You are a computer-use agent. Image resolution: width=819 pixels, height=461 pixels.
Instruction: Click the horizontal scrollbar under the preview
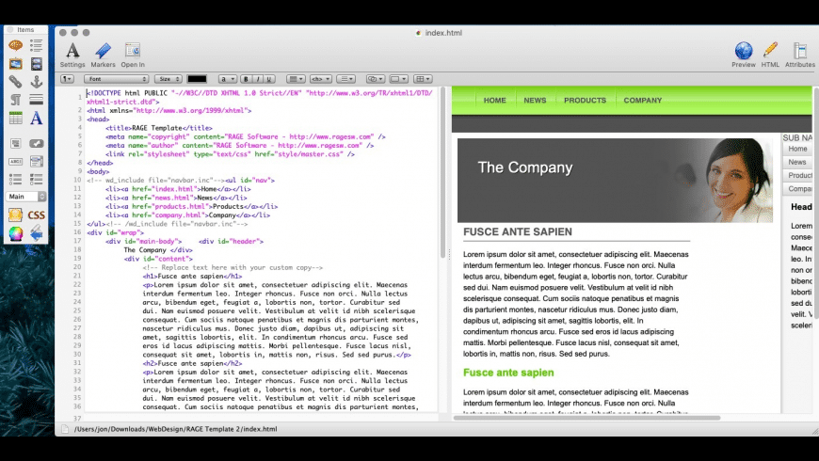click(587, 418)
